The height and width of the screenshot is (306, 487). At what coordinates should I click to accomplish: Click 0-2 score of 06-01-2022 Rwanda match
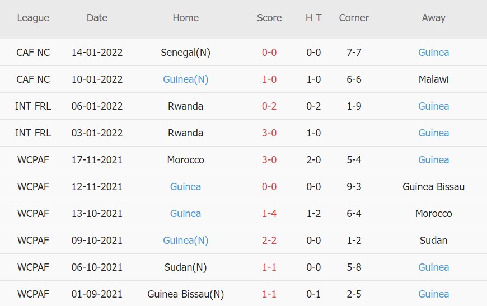click(269, 106)
